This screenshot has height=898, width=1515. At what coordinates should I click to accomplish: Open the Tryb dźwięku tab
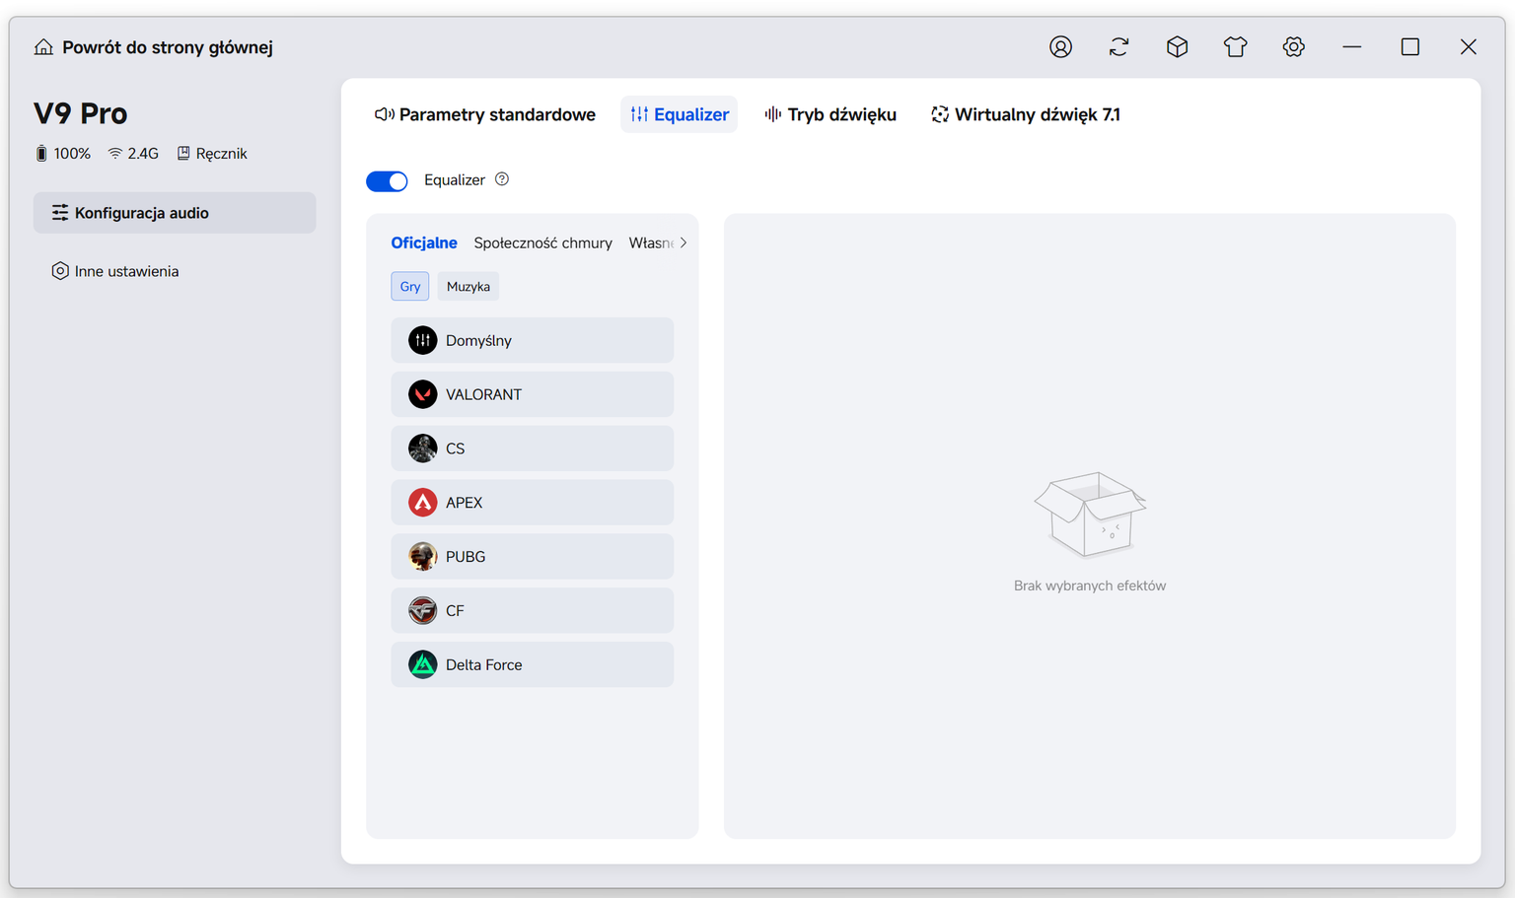pos(830,114)
